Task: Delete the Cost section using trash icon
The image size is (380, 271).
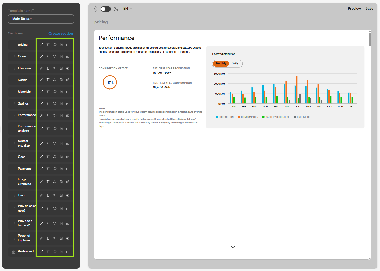Action: (48, 157)
